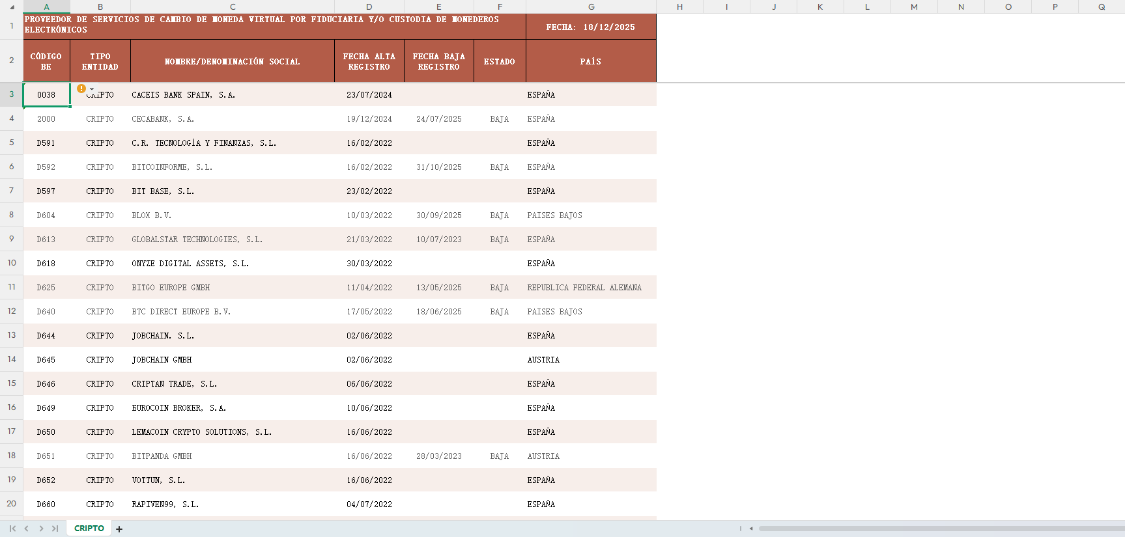Add a new sheet with plus icon

pos(119,529)
